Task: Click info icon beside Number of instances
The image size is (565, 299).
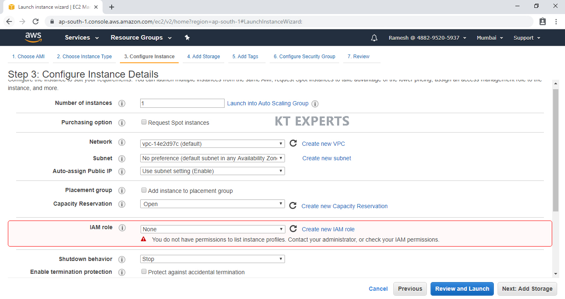Action: tap(122, 104)
